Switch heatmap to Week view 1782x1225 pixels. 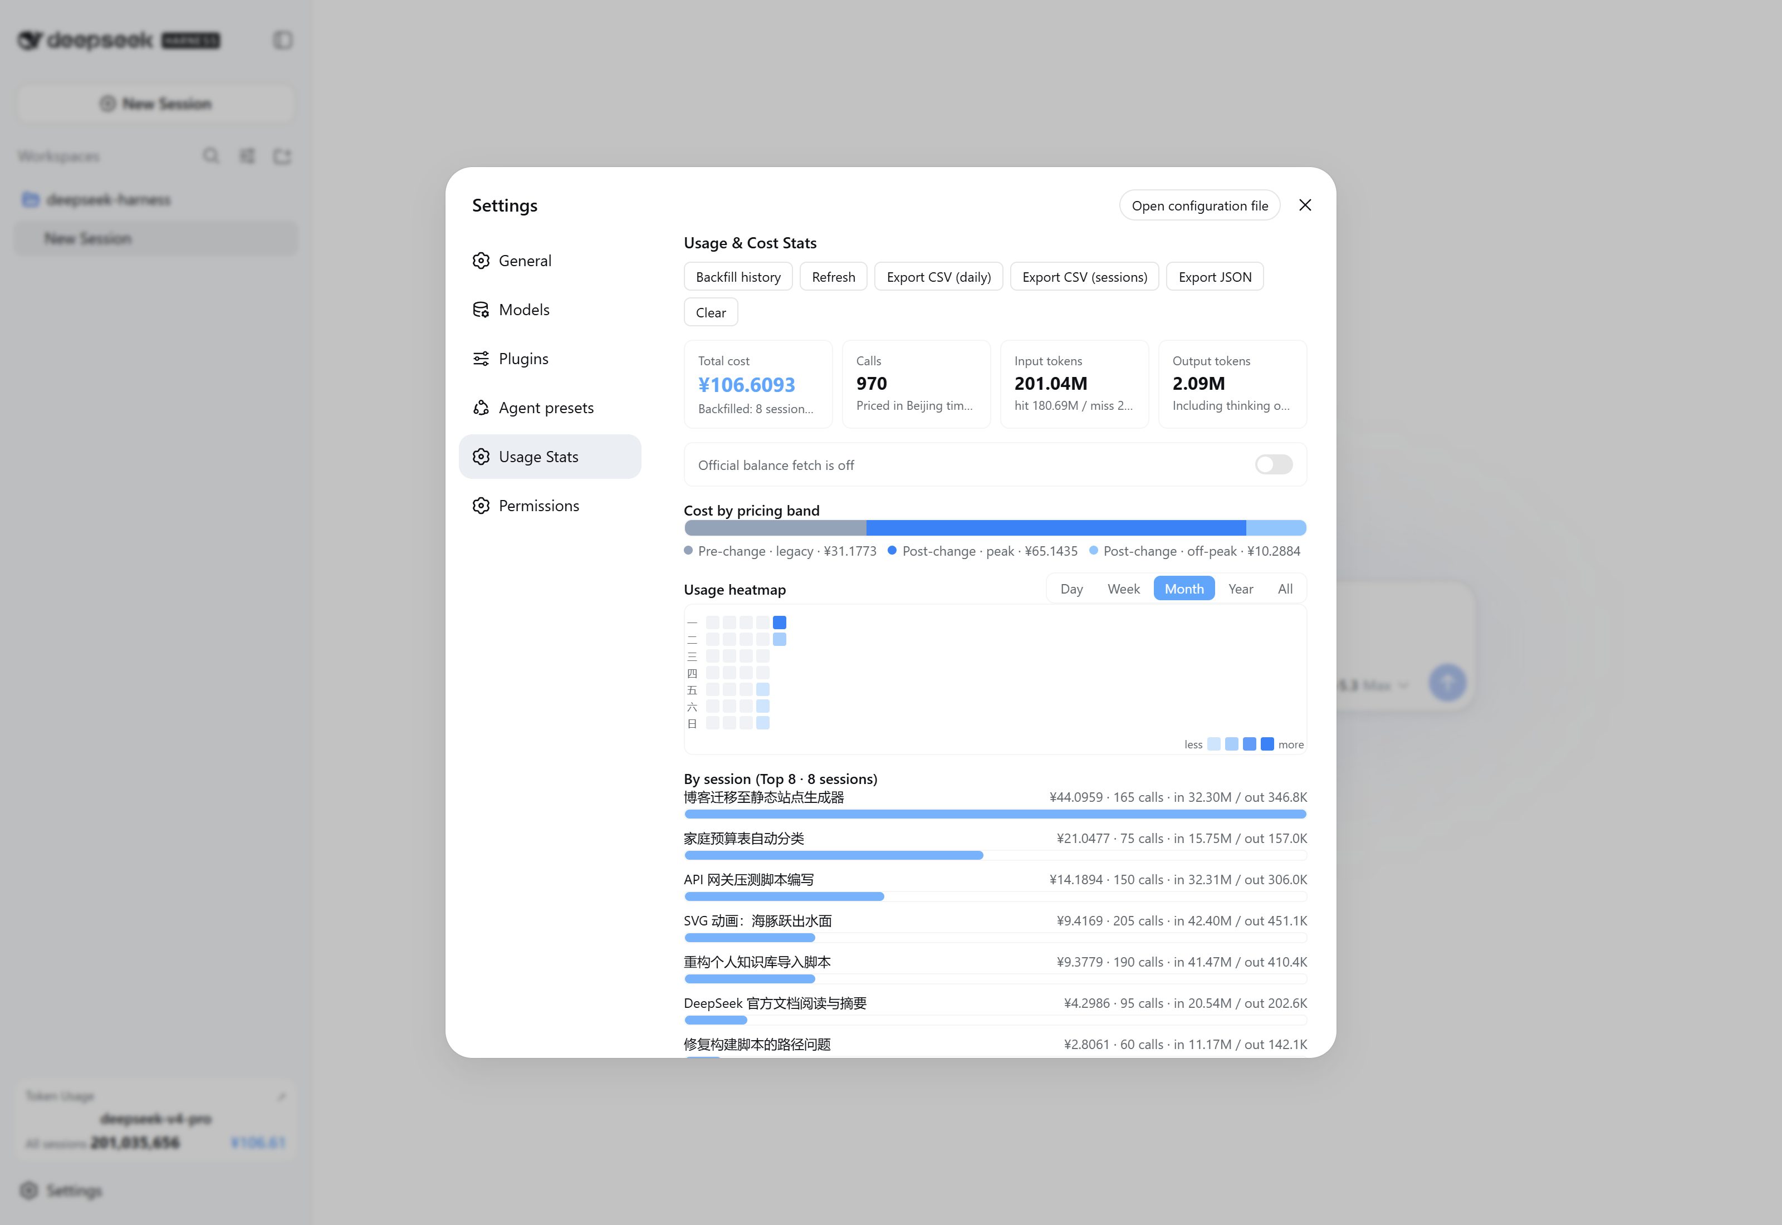click(x=1124, y=589)
